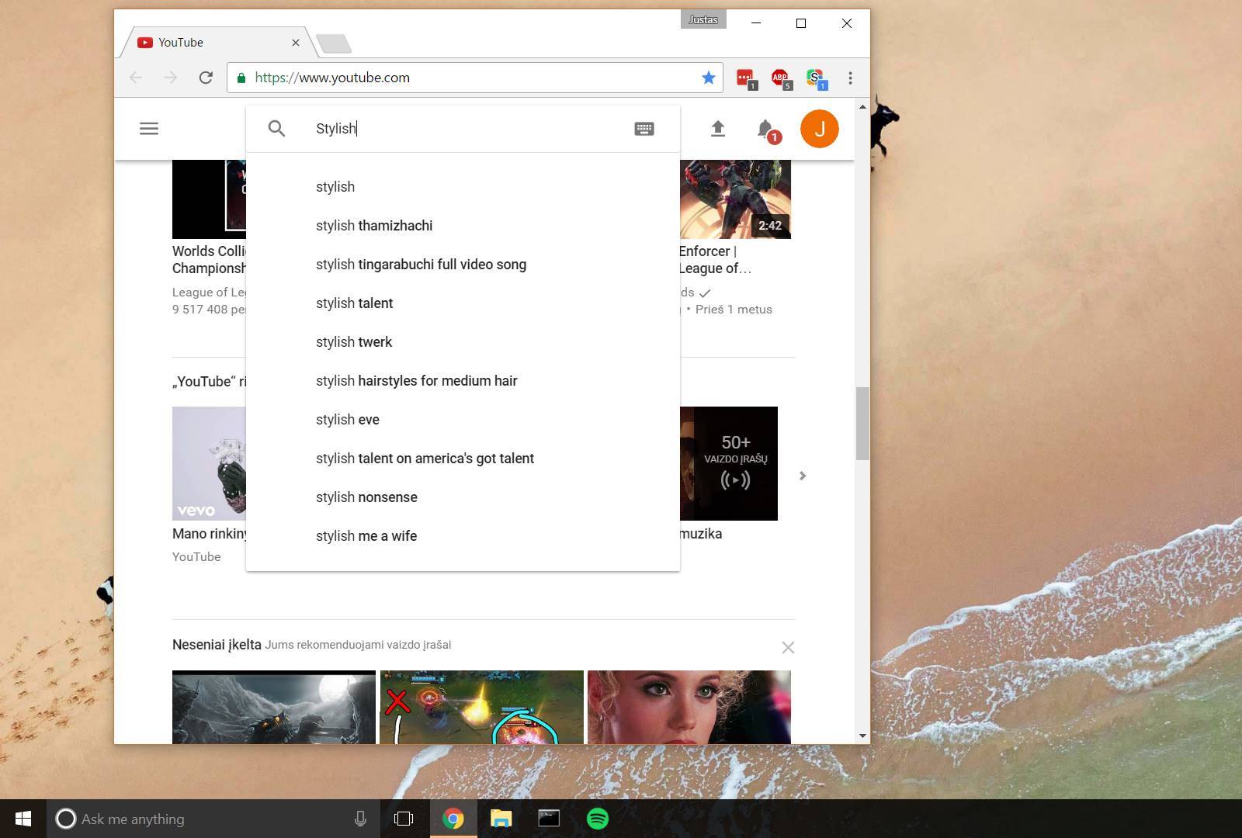The width and height of the screenshot is (1242, 838).
Task: Open the Enforcer League of video title
Action: point(715,260)
